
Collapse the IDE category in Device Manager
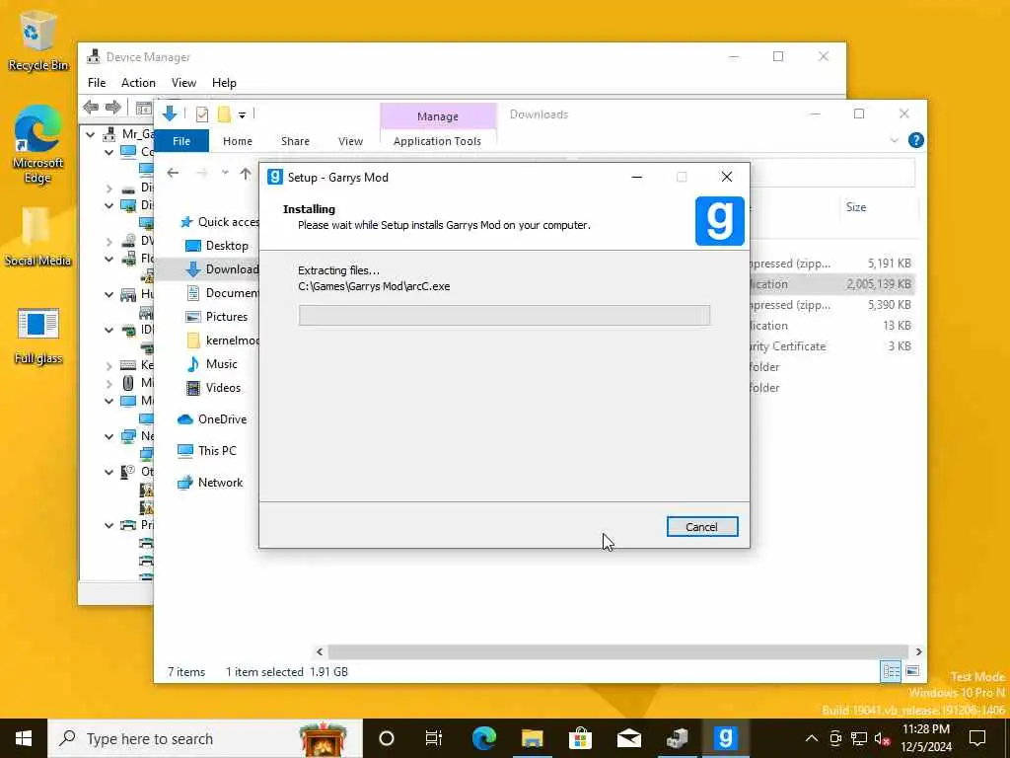tap(108, 330)
